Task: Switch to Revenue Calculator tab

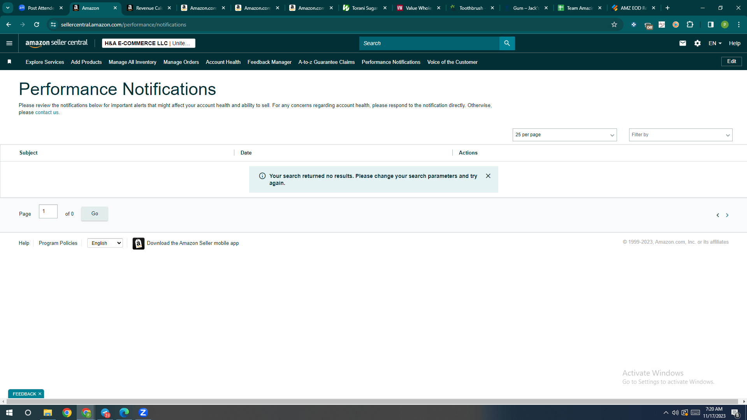Action: point(149,8)
